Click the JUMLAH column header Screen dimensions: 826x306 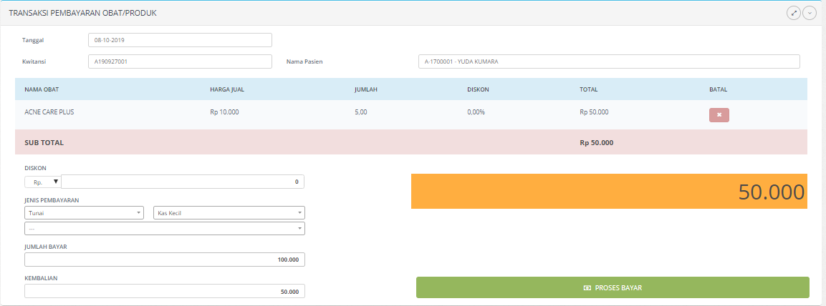tap(366, 89)
